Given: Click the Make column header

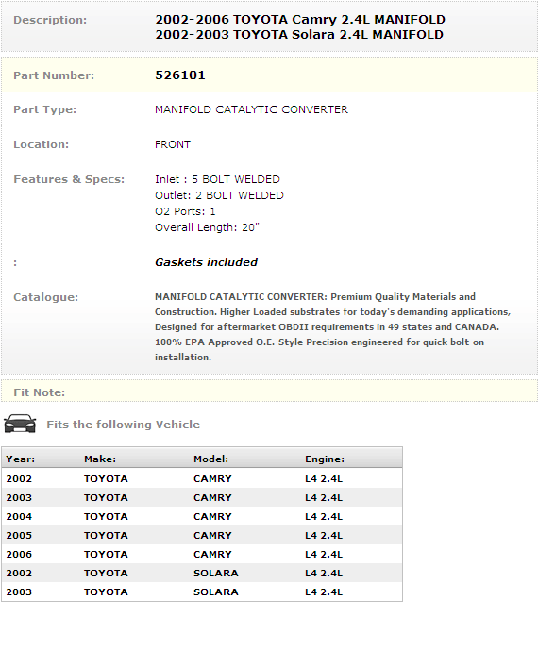Looking at the screenshot, I should click(x=100, y=459).
